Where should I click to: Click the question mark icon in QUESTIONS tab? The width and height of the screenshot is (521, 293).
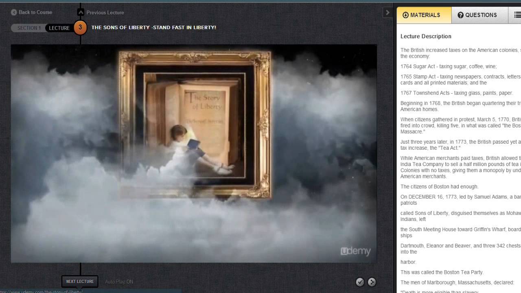coord(461,15)
